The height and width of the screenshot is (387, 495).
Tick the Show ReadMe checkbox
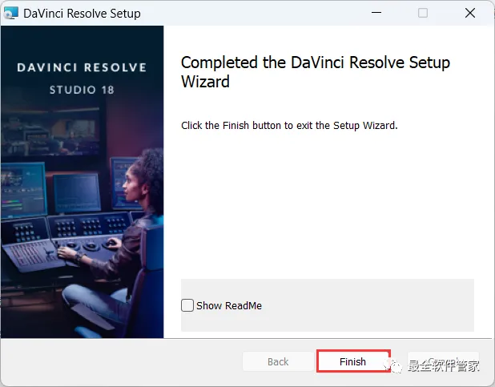point(187,305)
